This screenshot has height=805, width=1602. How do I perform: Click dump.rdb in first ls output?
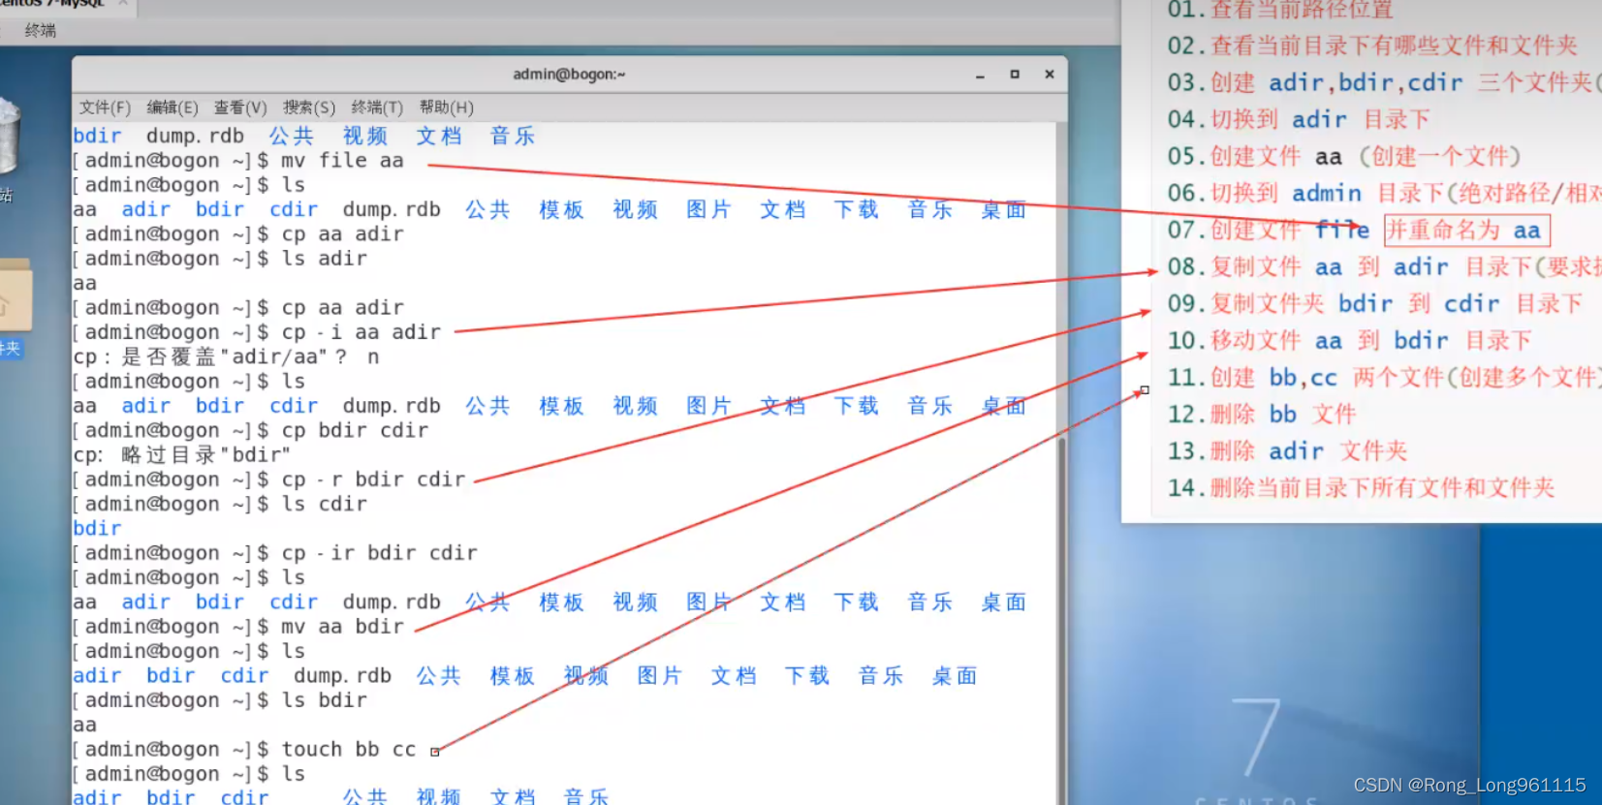195,137
